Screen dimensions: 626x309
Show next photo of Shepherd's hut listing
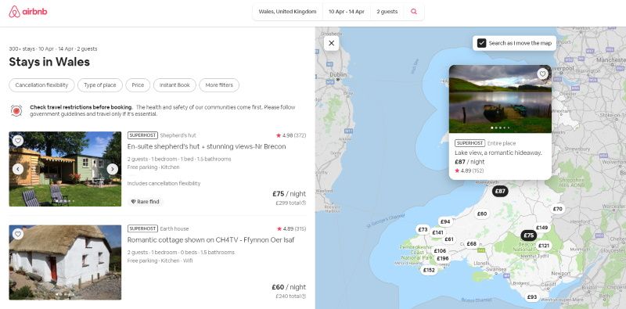click(x=112, y=169)
